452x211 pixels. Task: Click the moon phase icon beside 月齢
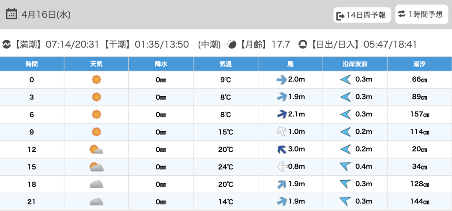coord(232,44)
